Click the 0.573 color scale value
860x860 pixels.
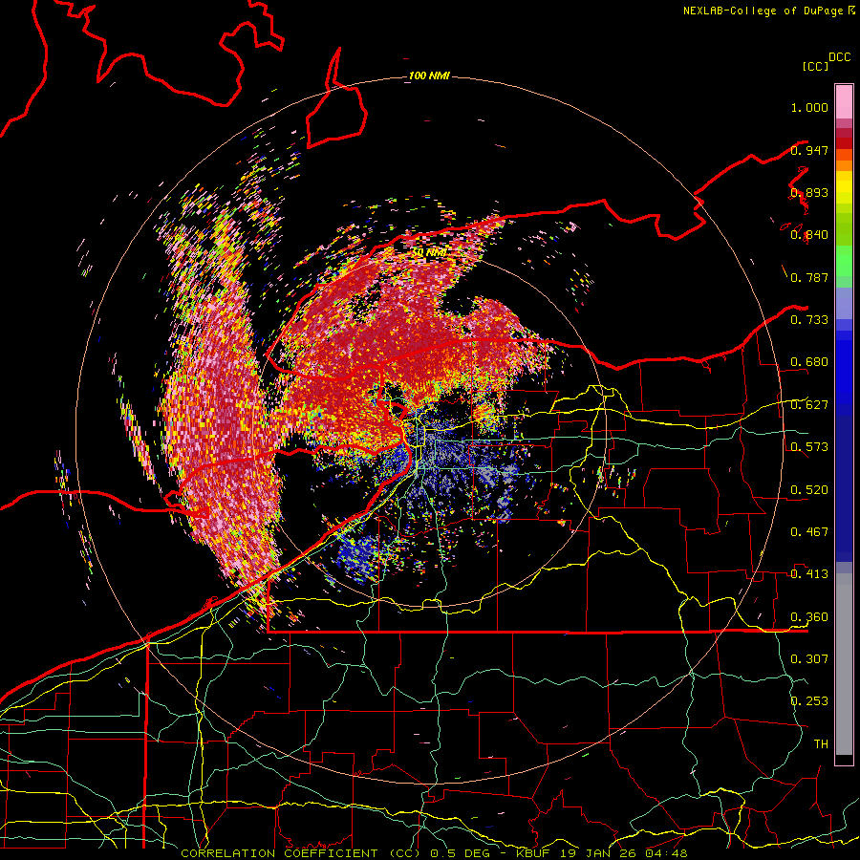tap(809, 447)
